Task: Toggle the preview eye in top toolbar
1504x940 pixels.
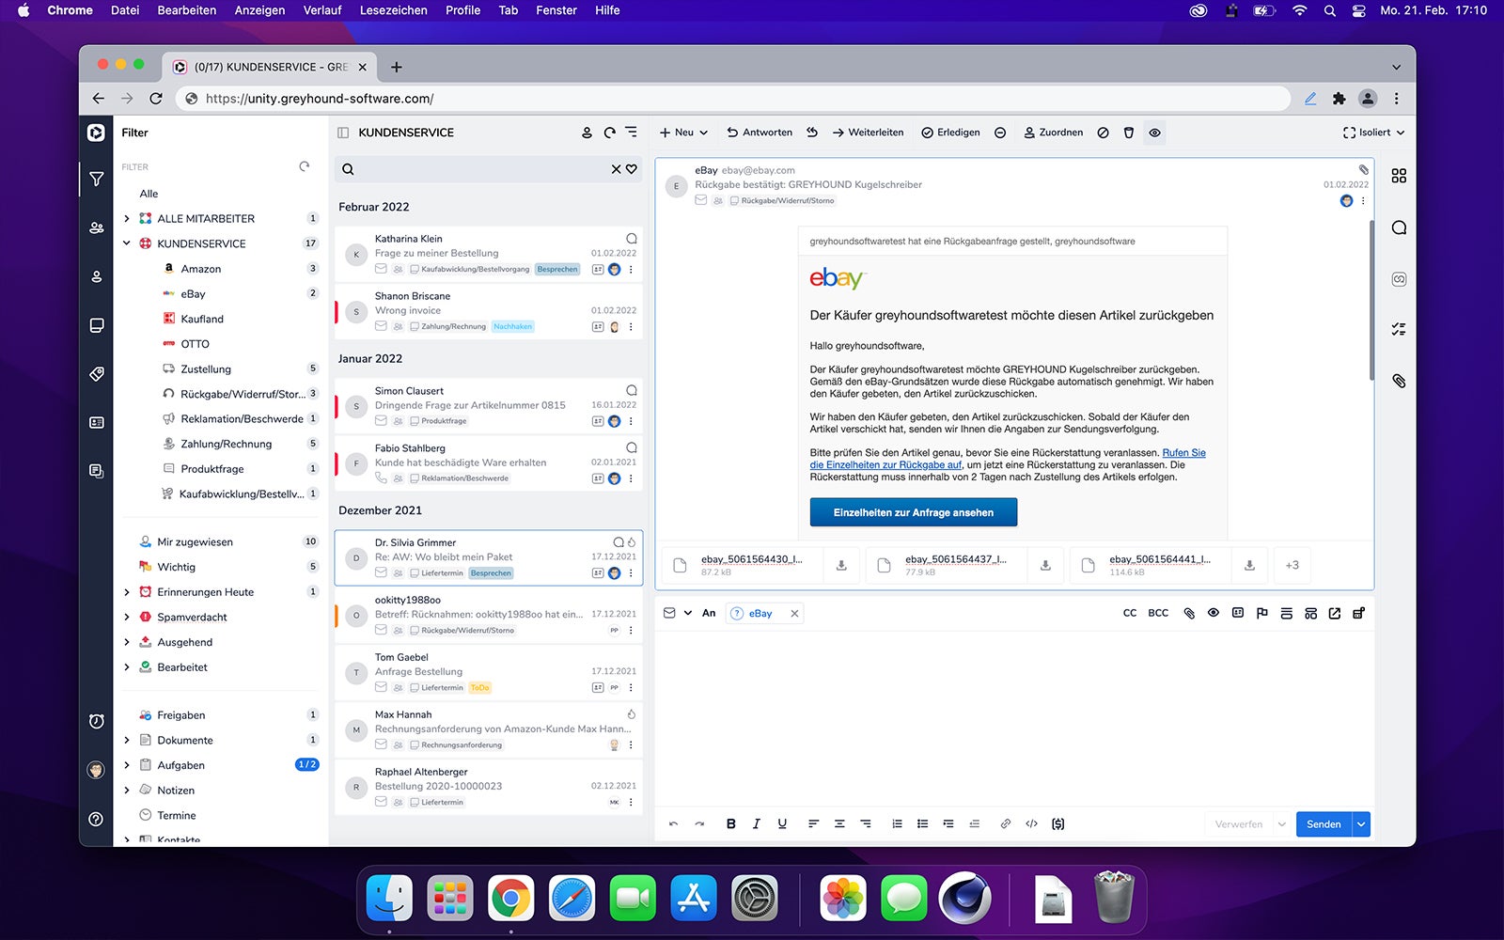Action: click(x=1154, y=133)
